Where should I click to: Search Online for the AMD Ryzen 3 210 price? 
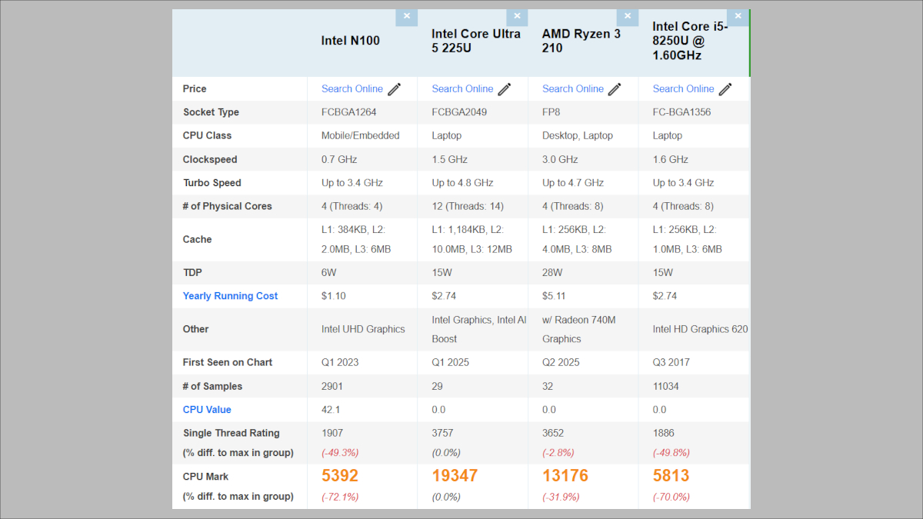pos(573,88)
